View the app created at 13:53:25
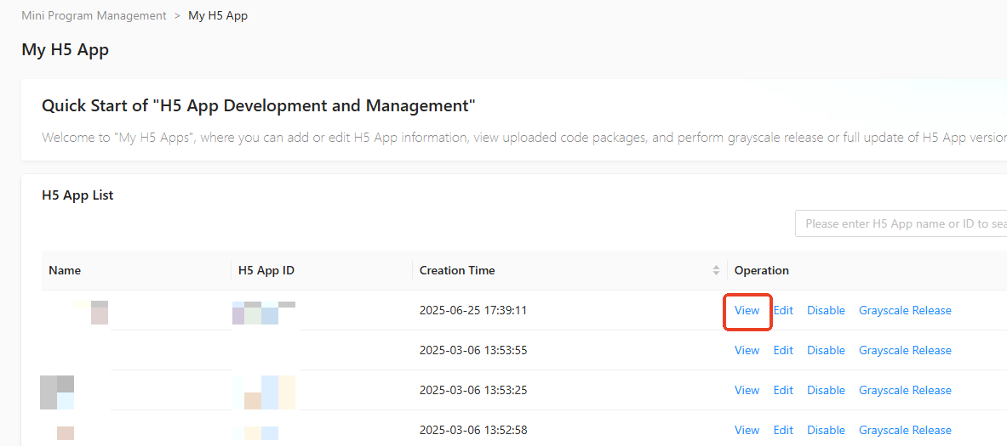This screenshot has height=446, width=1007. coord(747,390)
